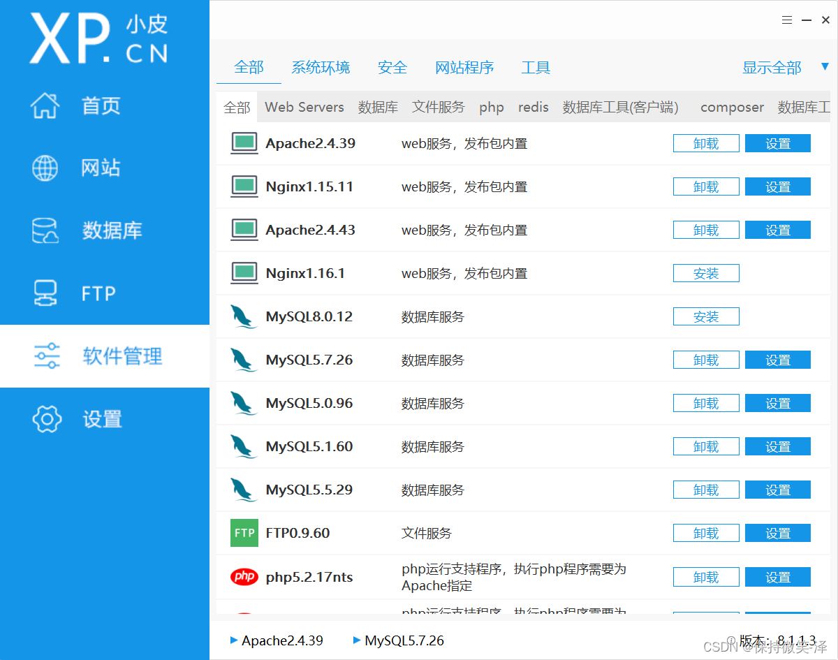This screenshot has height=660, width=838.
Task: Select the 数据库工具(客户端) sub-tab
Action: (x=621, y=107)
